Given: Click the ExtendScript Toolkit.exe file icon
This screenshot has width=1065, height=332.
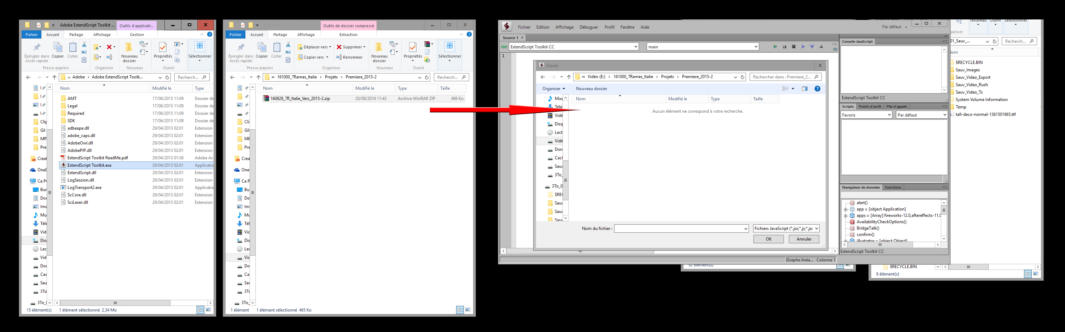Looking at the screenshot, I should [x=64, y=165].
